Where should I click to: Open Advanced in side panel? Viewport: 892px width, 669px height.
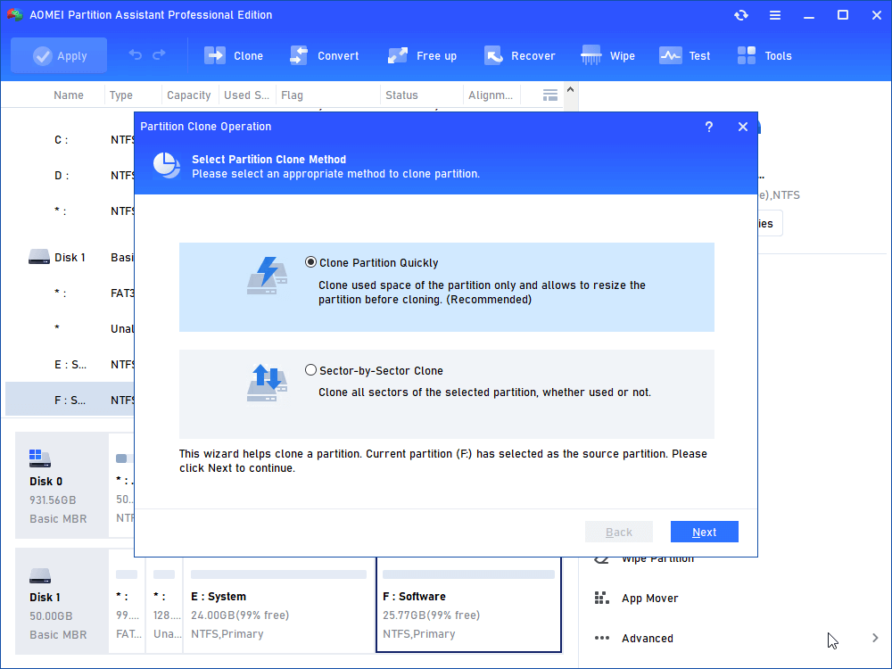click(648, 639)
